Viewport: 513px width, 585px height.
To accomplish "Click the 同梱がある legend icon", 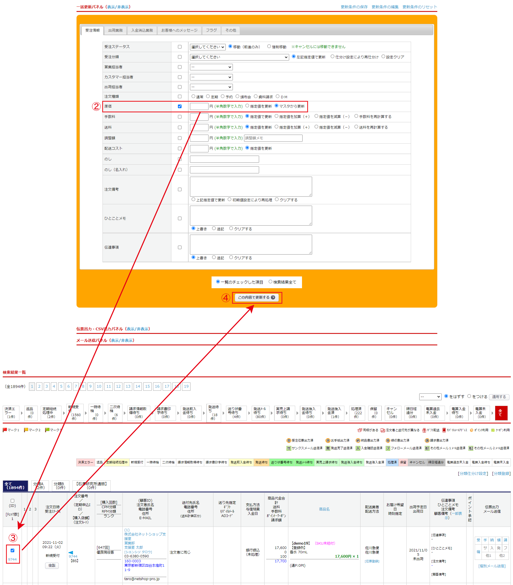I will tap(360, 430).
